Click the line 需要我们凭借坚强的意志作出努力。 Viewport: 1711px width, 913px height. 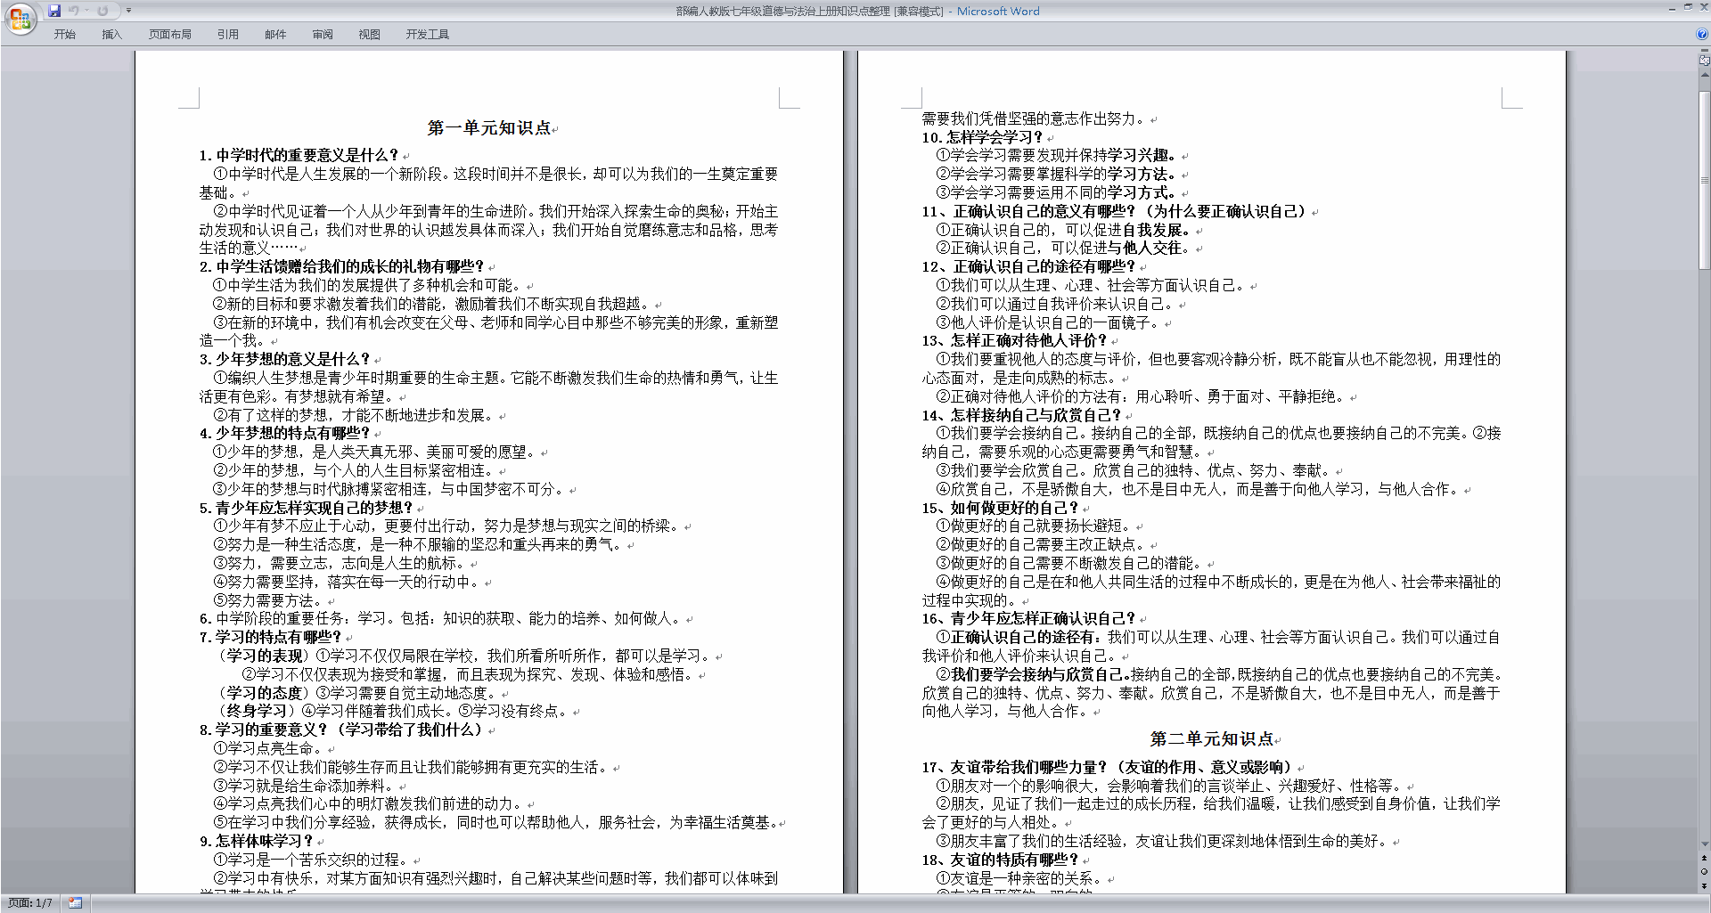[x=1035, y=118]
